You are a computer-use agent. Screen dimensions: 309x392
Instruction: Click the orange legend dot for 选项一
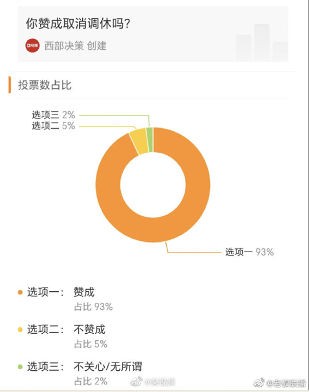point(20,292)
